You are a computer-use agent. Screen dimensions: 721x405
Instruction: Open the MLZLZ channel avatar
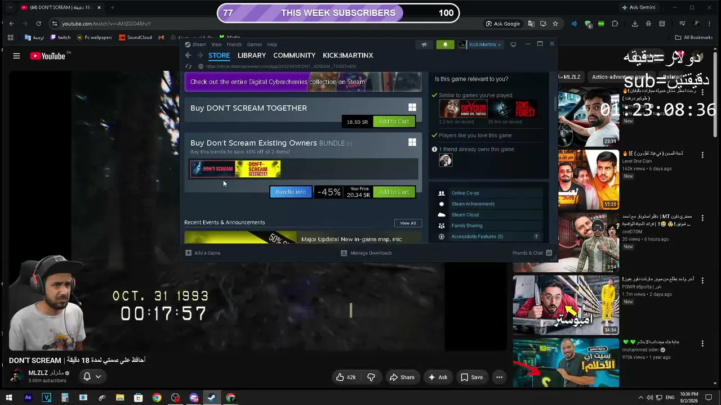tap(17, 376)
